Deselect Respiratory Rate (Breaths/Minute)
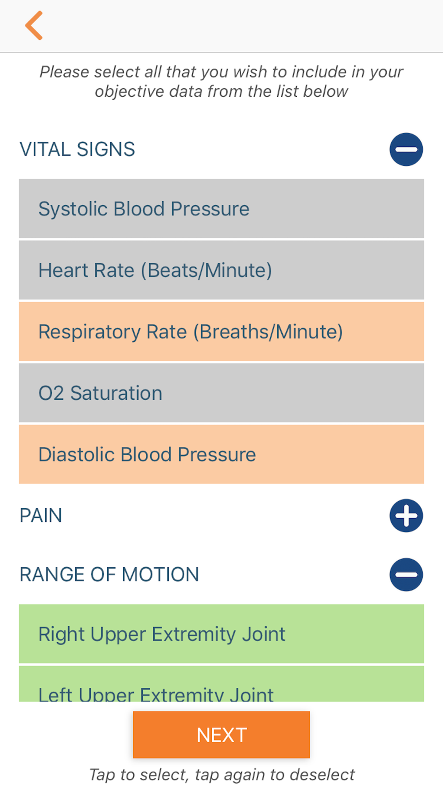This screenshot has height=788, width=443. coord(221,332)
